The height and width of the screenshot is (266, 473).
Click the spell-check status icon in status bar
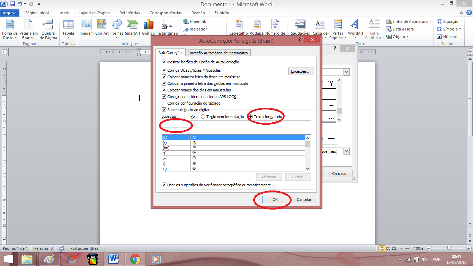coord(62,248)
